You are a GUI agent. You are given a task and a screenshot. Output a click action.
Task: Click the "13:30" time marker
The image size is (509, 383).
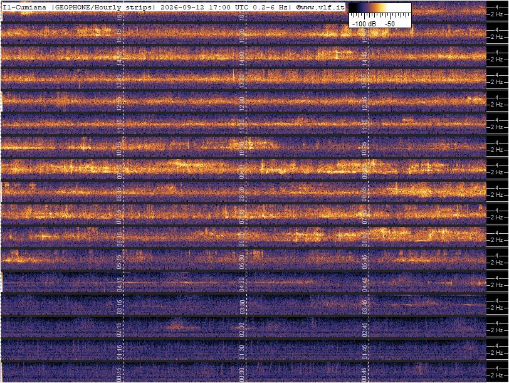(242, 81)
